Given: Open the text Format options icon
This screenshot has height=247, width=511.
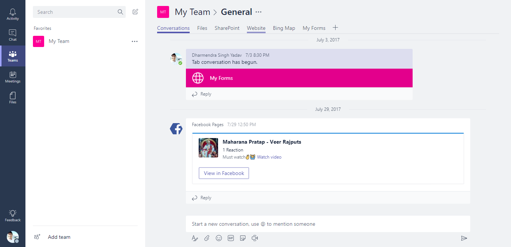Looking at the screenshot, I should [x=195, y=238].
